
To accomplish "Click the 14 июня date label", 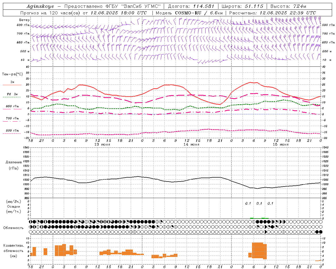I will point(191,144).
